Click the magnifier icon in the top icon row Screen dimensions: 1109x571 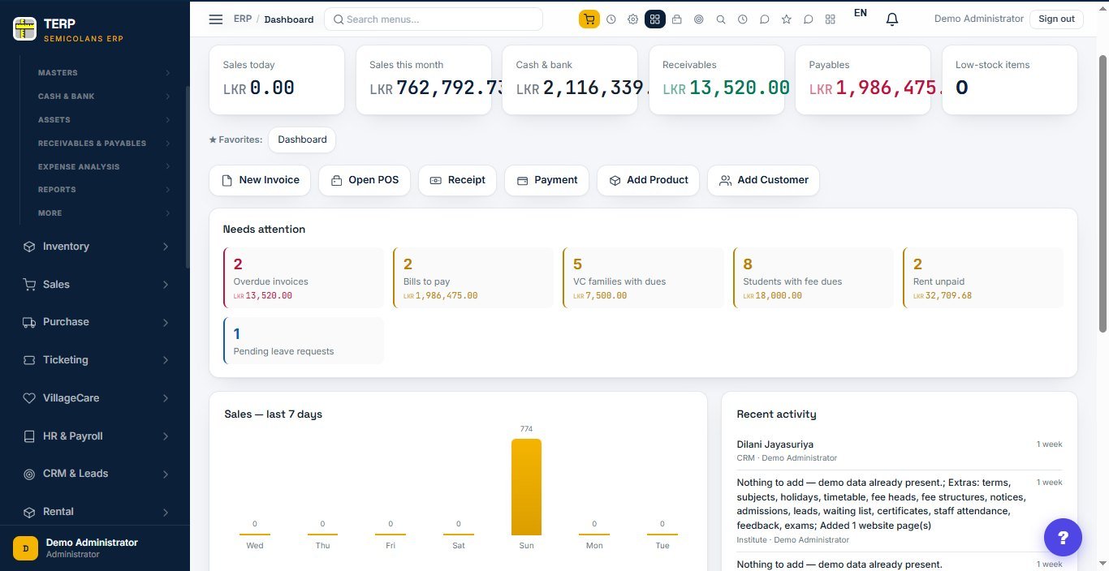tap(720, 19)
